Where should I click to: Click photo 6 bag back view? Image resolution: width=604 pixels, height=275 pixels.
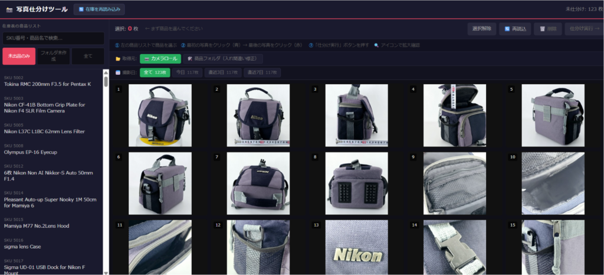pos(160,184)
